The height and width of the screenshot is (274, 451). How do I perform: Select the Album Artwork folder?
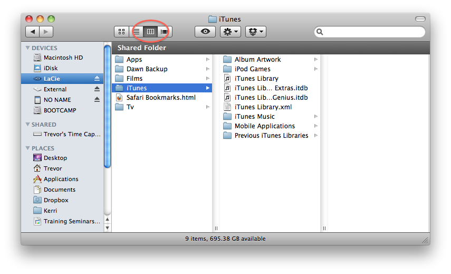pyautogui.click(x=270, y=59)
